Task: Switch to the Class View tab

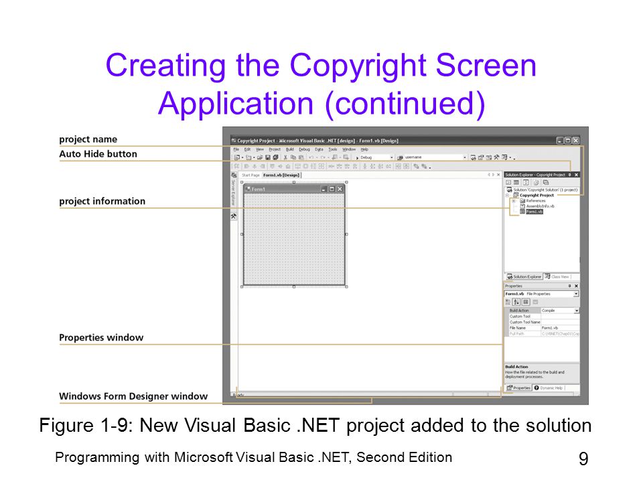Action: (557, 276)
